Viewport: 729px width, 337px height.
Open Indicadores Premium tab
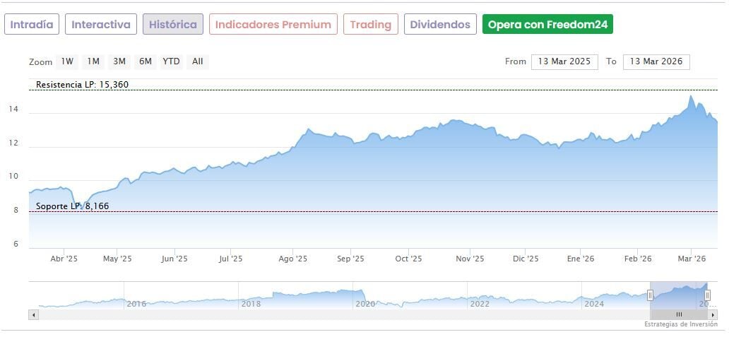(273, 25)
